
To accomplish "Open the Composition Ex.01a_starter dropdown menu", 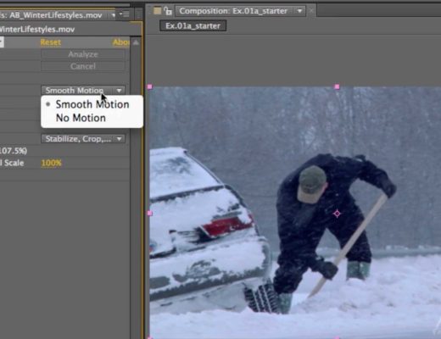I will point(299,11).
